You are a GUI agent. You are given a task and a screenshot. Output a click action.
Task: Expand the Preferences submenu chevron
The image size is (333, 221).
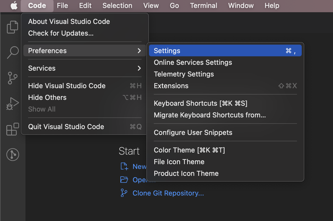coord(139,51)
